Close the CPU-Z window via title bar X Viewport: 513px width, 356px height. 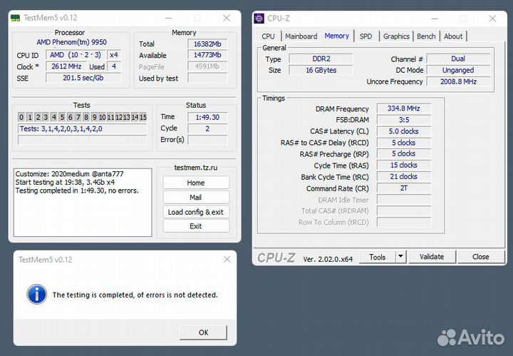tap(492, 19)
